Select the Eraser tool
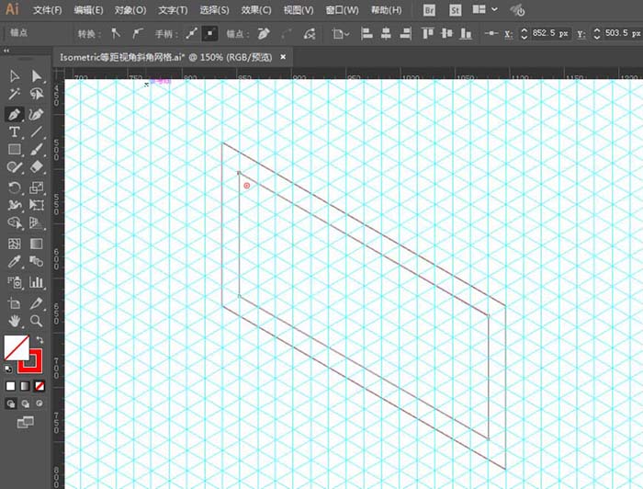Screen dimensions: 643x489 [x=36, y=167]
